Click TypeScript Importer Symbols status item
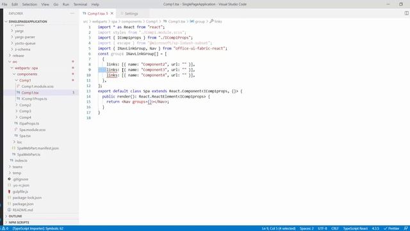The width and height of the screenshot is (410, 231). point(38,228)
